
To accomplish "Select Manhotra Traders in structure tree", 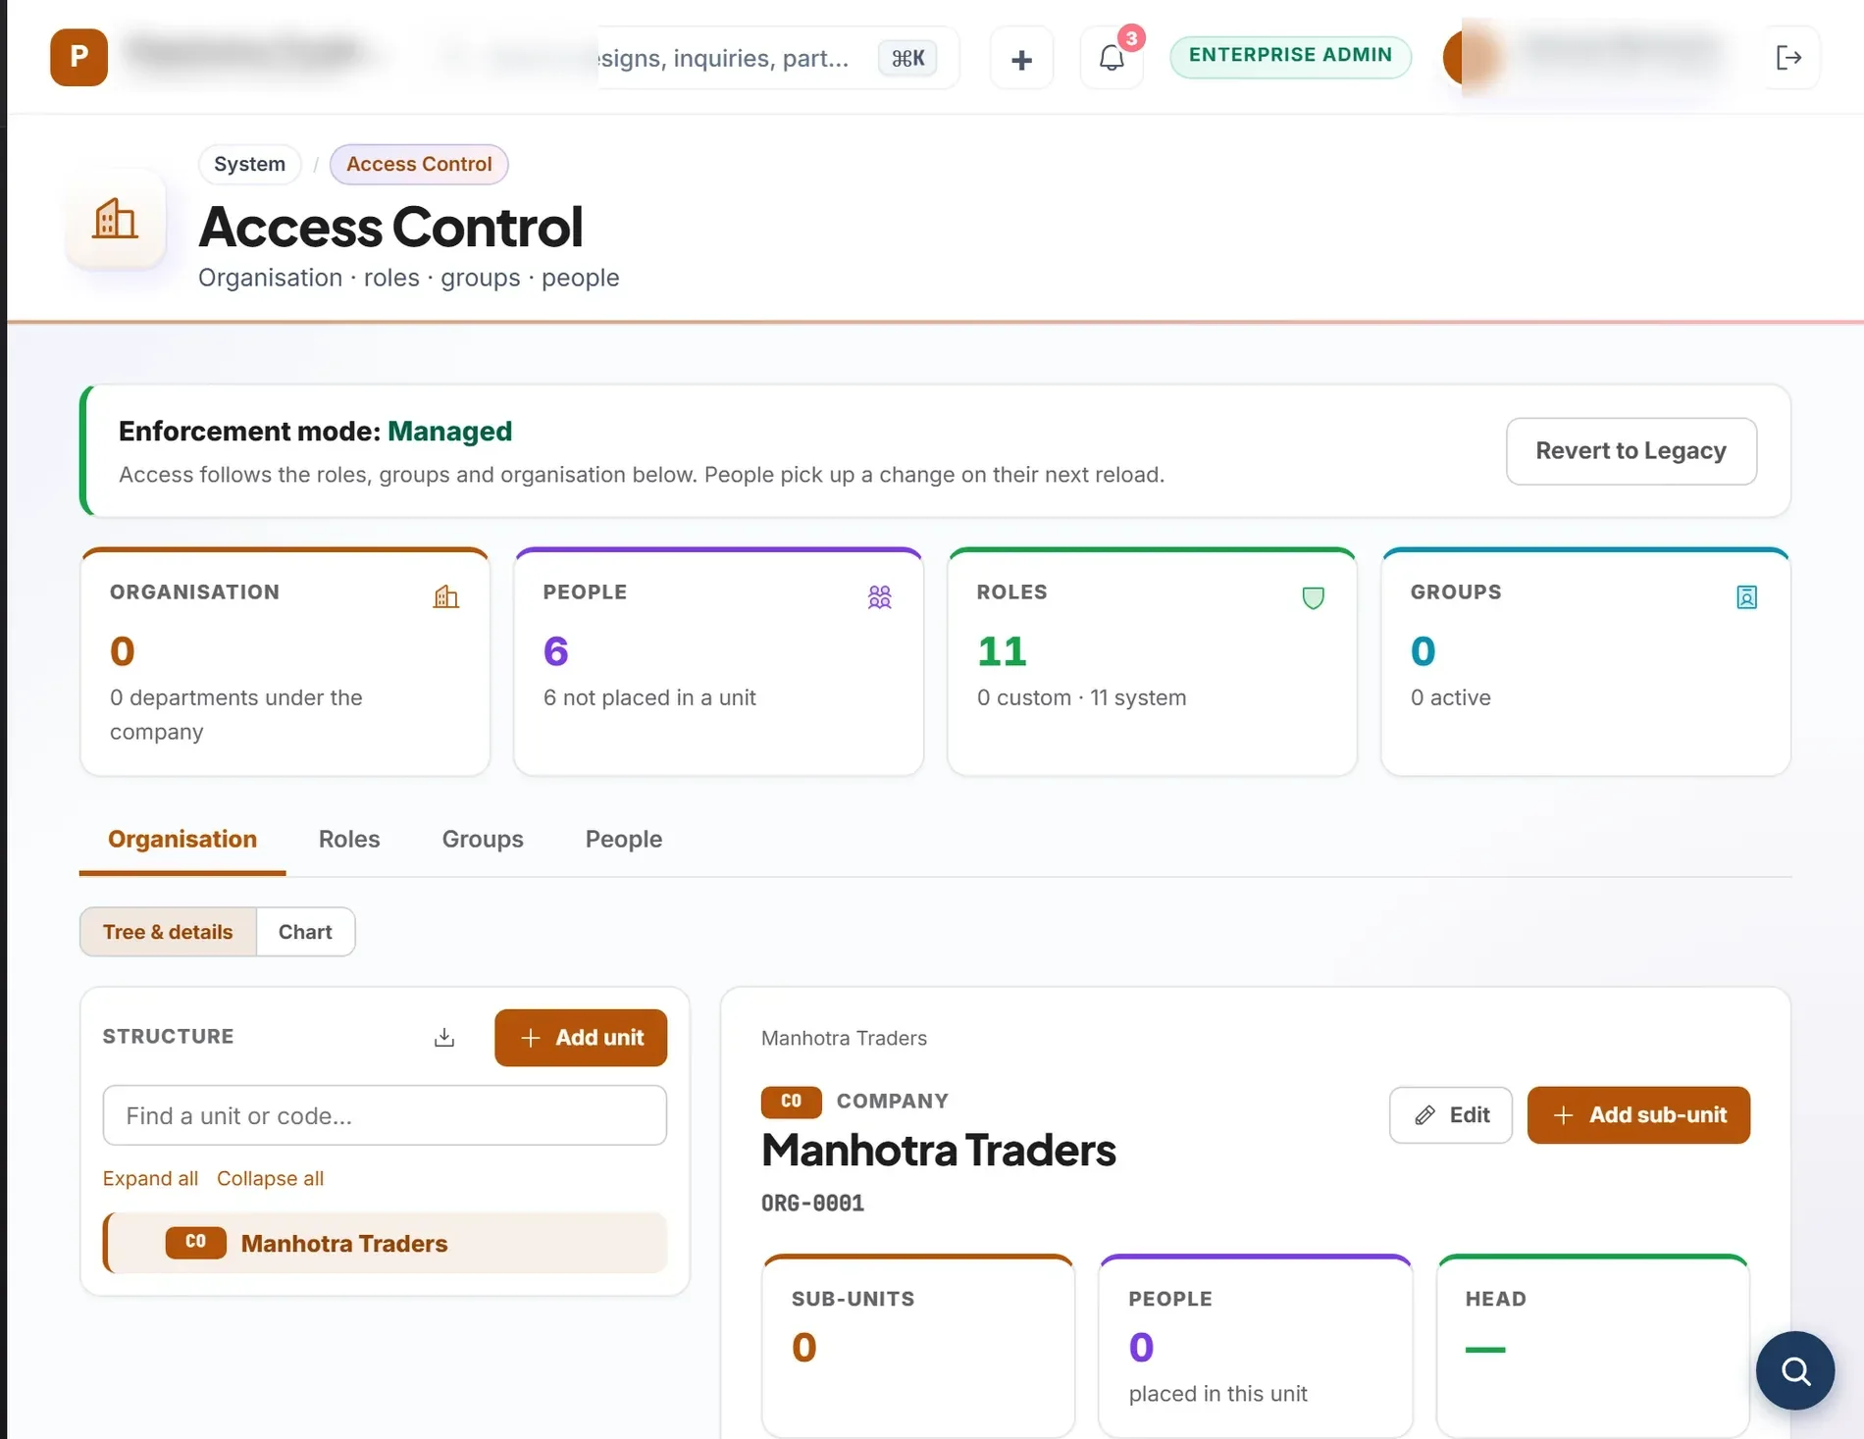I will (x=386, y=1243).
